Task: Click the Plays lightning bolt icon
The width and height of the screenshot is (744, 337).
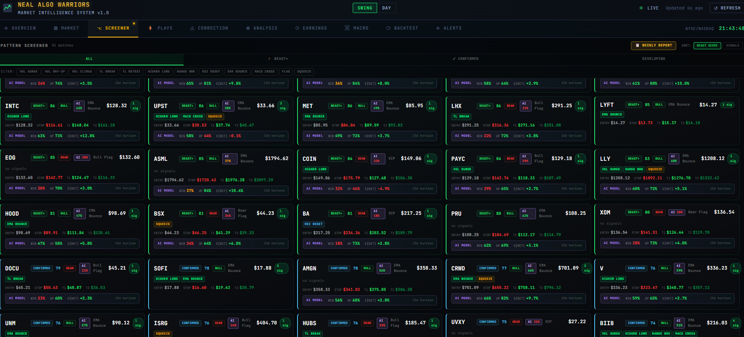Action: (150, 28)
